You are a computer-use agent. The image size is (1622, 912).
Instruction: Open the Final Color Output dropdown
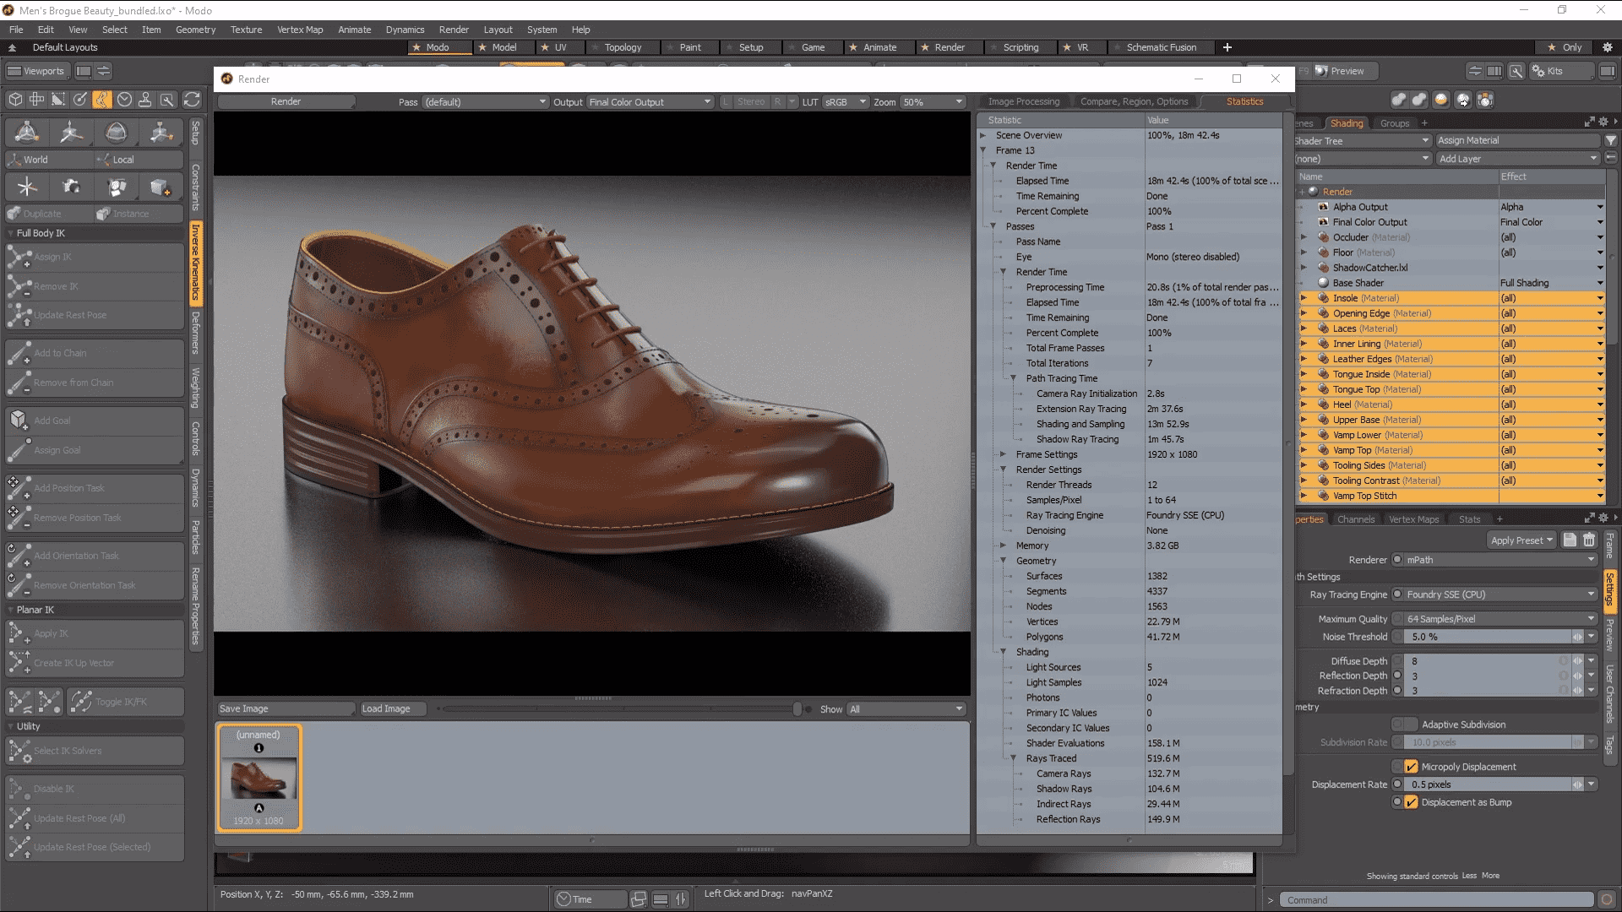coord(650,102)
